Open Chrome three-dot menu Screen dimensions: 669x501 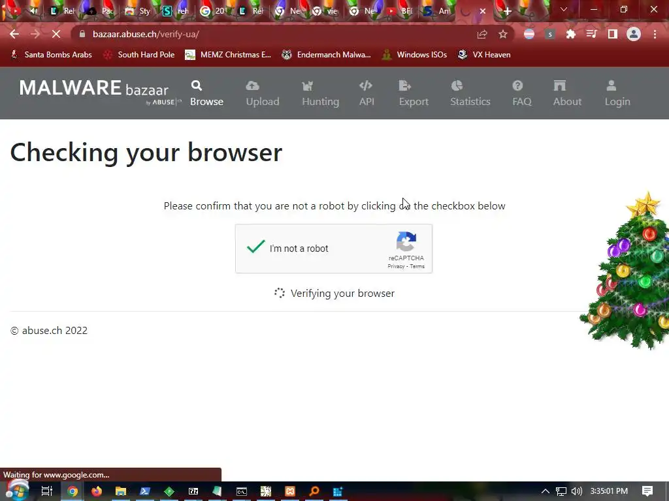[655, 34]
